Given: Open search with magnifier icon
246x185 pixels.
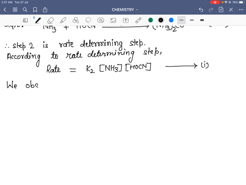Looking at the screenshot, I should 25,10.
